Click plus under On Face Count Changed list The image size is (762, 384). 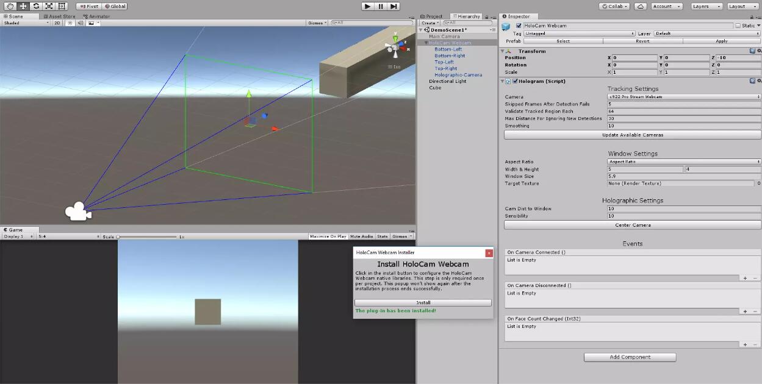[x=745, y=345]
